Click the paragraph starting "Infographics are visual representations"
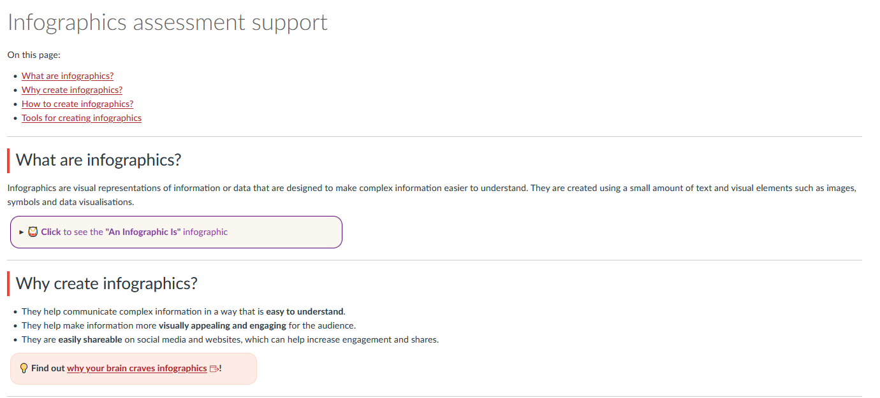Screen dimensions: 880x398 click(383, 188)
